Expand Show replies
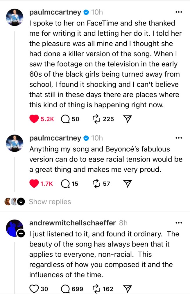 (x=50, y=202)
